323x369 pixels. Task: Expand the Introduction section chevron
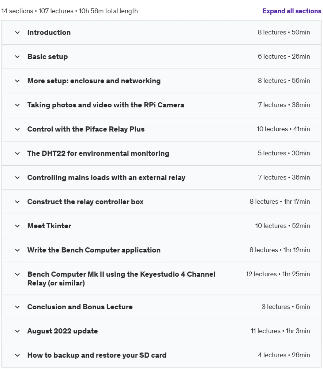pos(18,33)
